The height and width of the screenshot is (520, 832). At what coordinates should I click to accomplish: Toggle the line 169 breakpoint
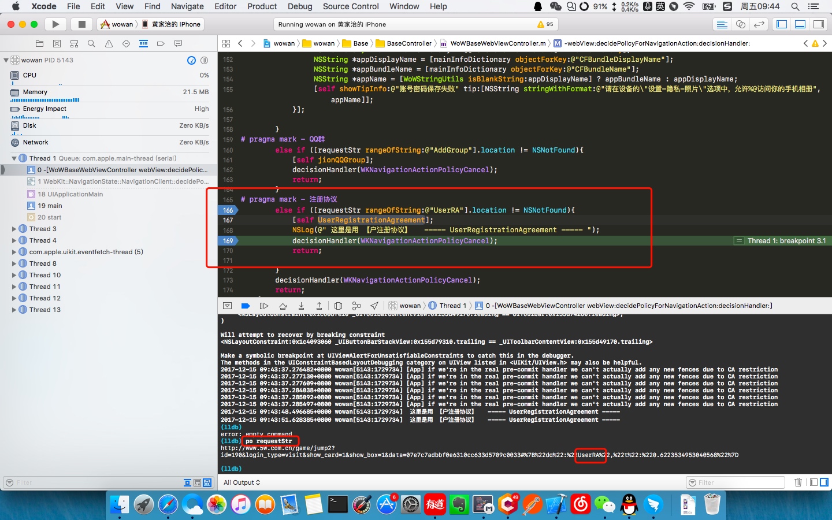228,241
